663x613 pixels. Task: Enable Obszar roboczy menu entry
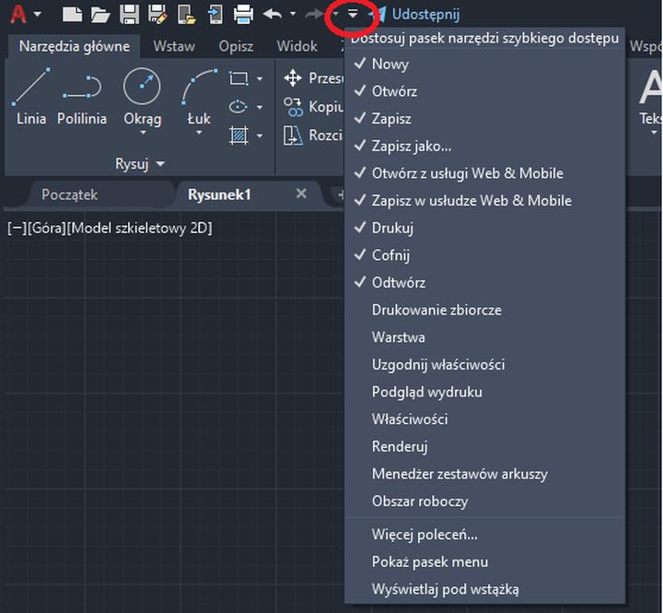(485, 501)
